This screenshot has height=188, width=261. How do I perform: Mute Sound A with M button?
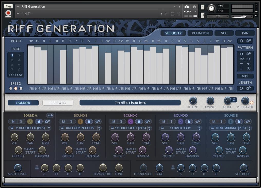click(13, 122)
